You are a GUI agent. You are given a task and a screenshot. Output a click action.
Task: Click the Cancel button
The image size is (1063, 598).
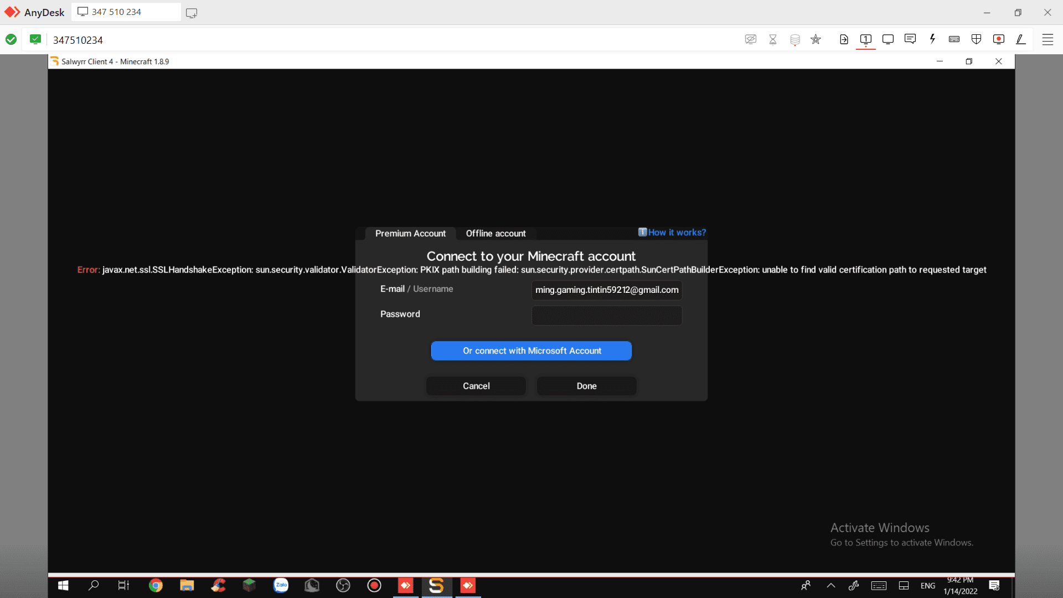476,386
